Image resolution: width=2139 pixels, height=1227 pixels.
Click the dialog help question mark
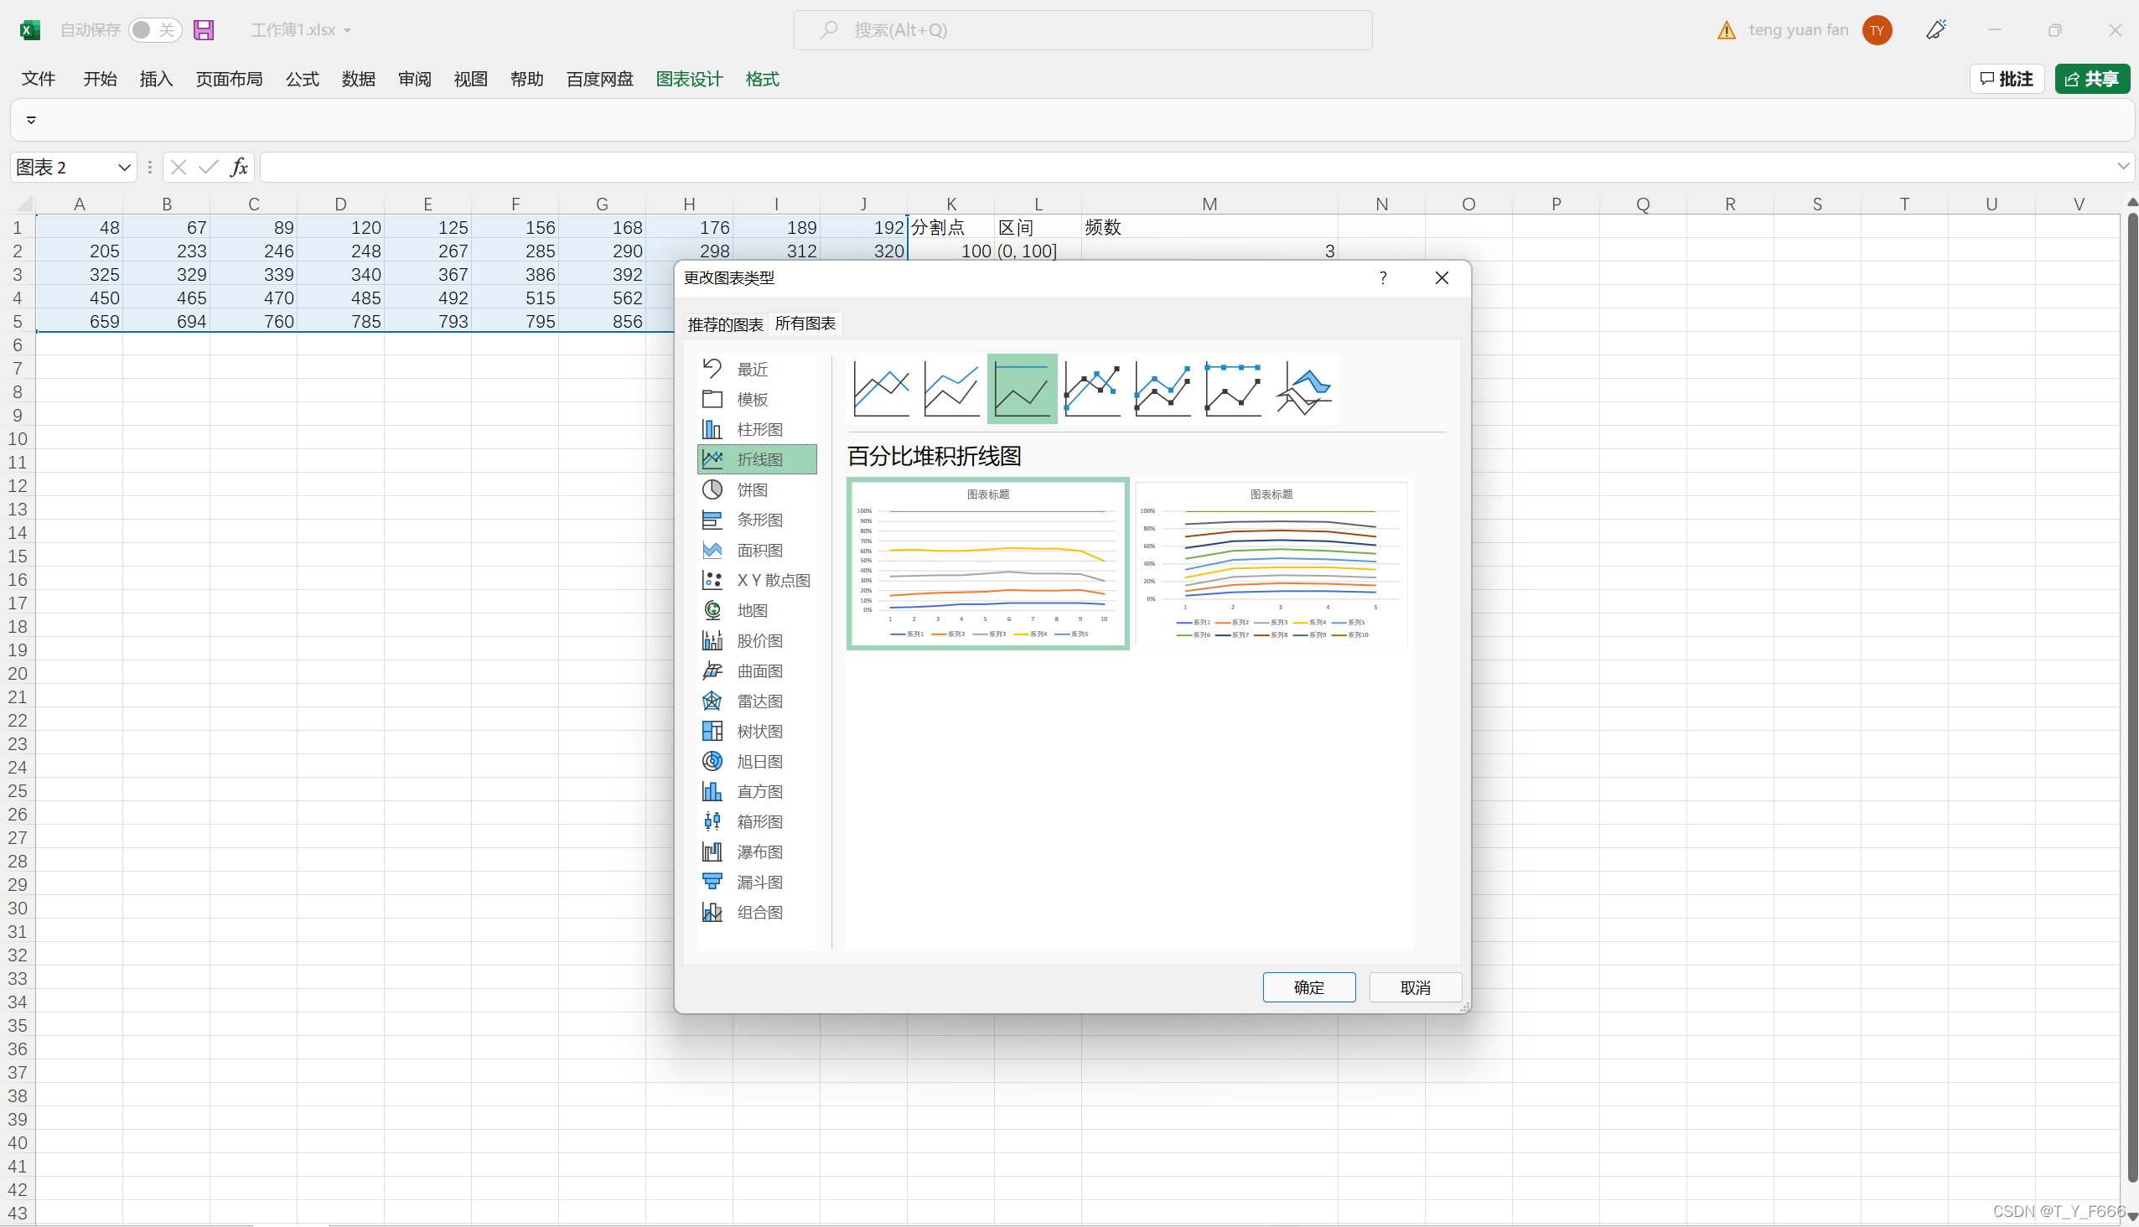pos(1383,278)
